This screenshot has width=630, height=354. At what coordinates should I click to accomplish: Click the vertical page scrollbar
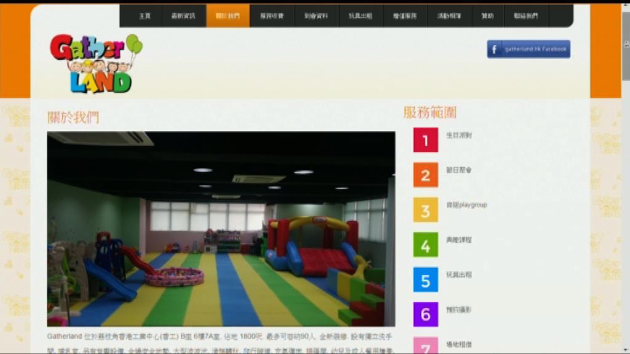click(626, 184)
